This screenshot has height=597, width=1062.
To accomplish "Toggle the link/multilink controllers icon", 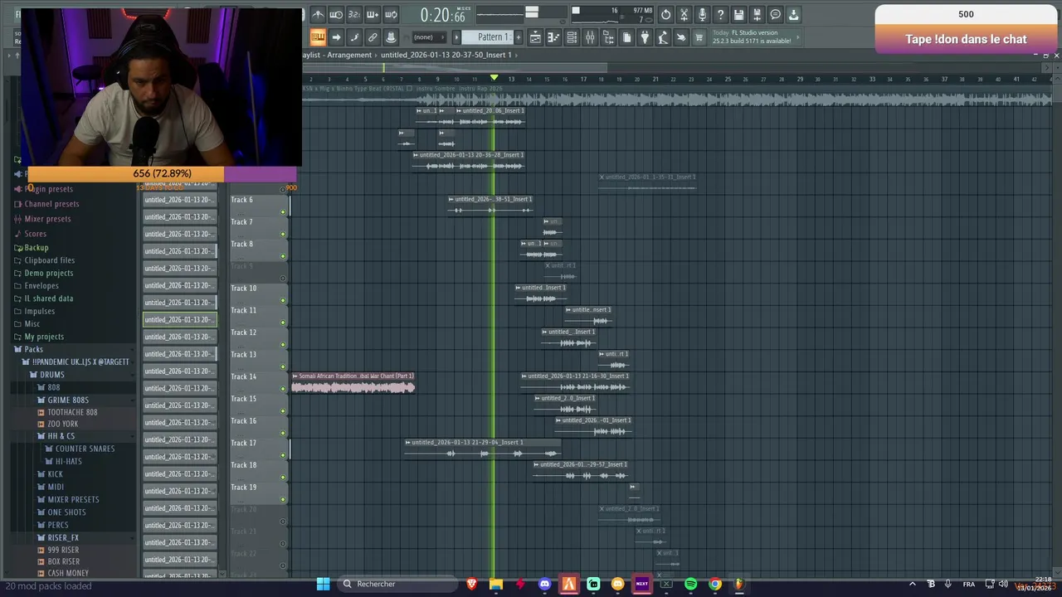I will tap(373, 37).
